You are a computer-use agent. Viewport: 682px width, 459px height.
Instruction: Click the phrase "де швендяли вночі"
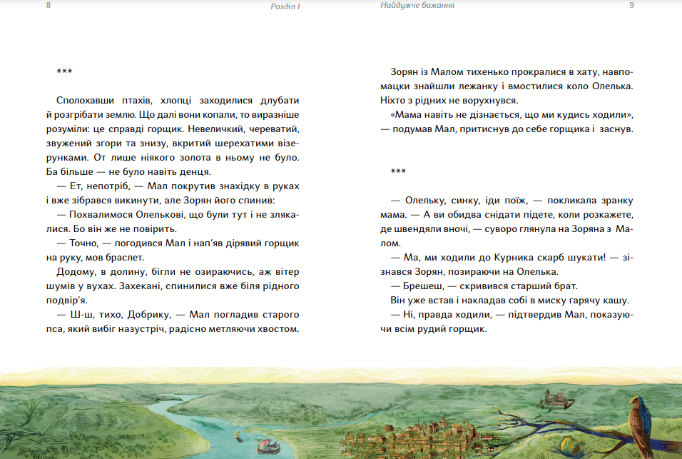pos(424,229)
